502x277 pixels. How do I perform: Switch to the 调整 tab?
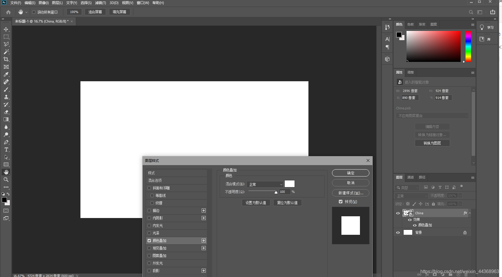click(411, 72)
